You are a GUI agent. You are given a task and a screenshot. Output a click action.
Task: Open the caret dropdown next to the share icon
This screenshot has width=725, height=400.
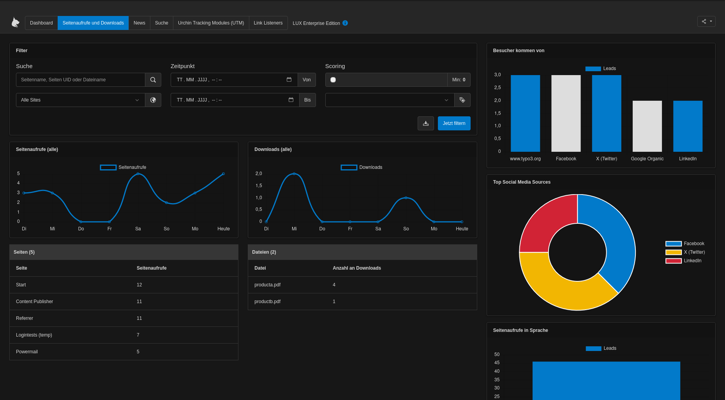711,21
